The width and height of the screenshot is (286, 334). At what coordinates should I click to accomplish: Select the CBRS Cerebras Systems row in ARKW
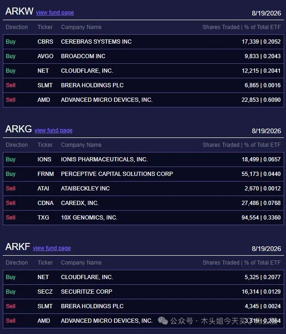pyautogui.click(x=143, y=42)
